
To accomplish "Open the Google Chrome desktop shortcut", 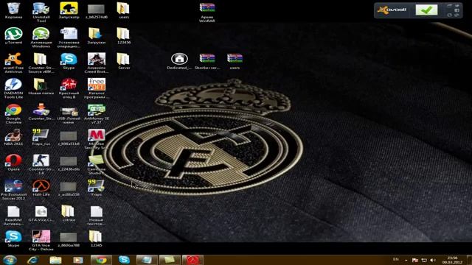I will point(13,110).
